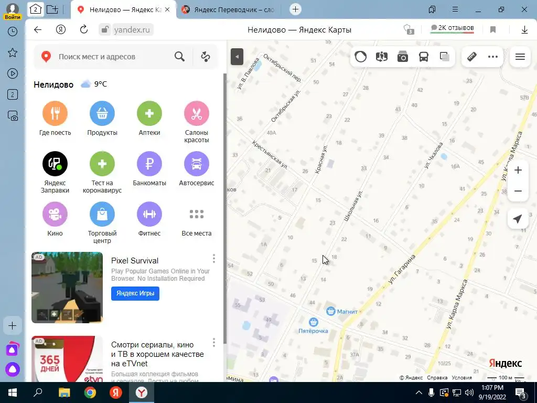Go back with the browser back arrow

38,30
